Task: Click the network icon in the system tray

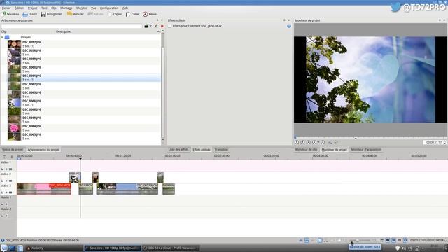Action: [x=417, y=248]
